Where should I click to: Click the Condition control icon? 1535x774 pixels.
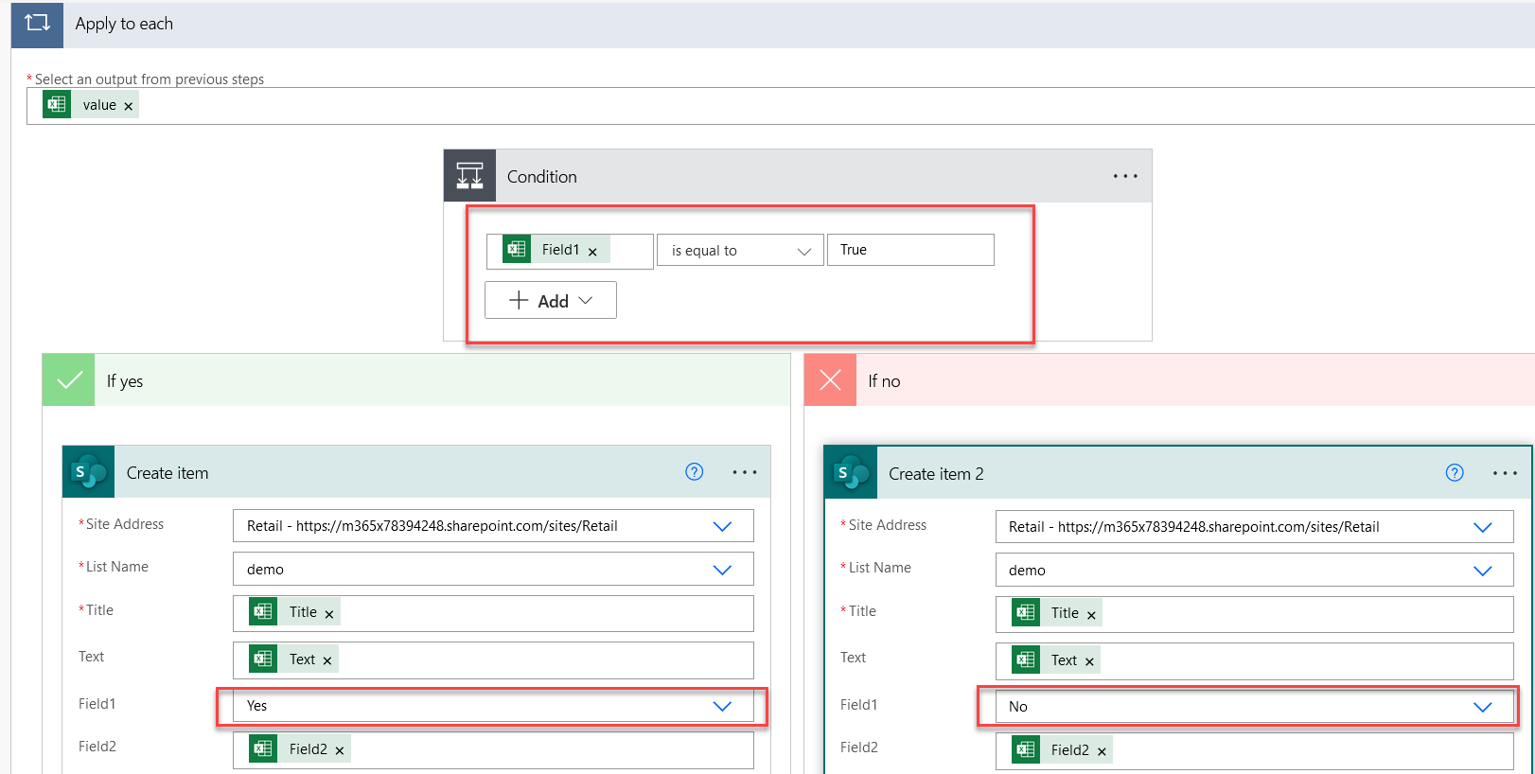coord(469,176)
